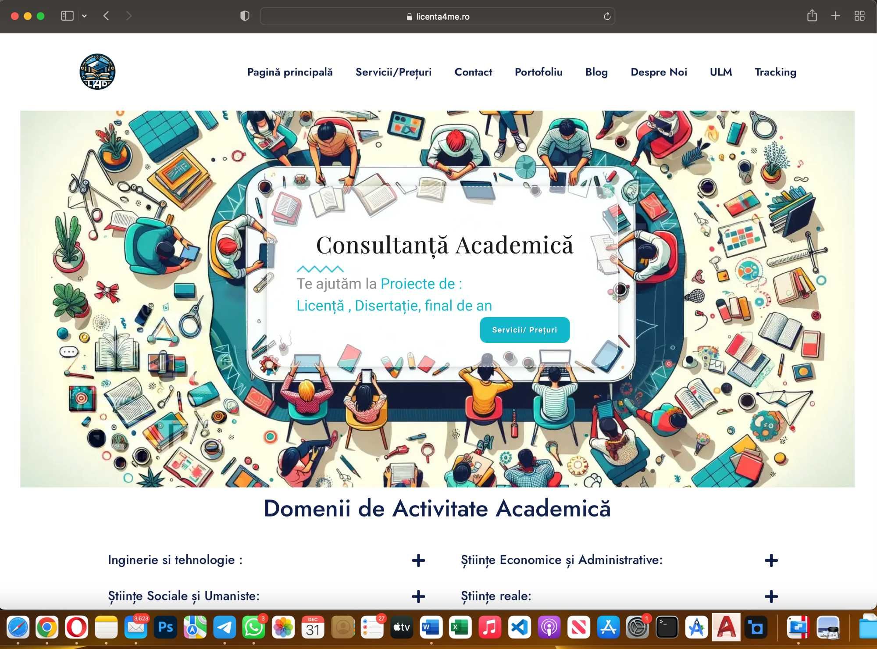Go to the Contact page

[473, 72]
